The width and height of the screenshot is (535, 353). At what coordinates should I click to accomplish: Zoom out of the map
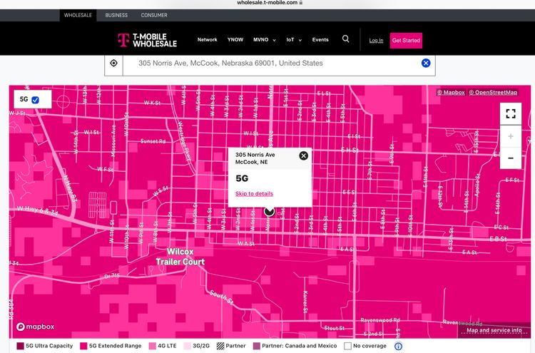pyautogui.click(x=511, y=158)
